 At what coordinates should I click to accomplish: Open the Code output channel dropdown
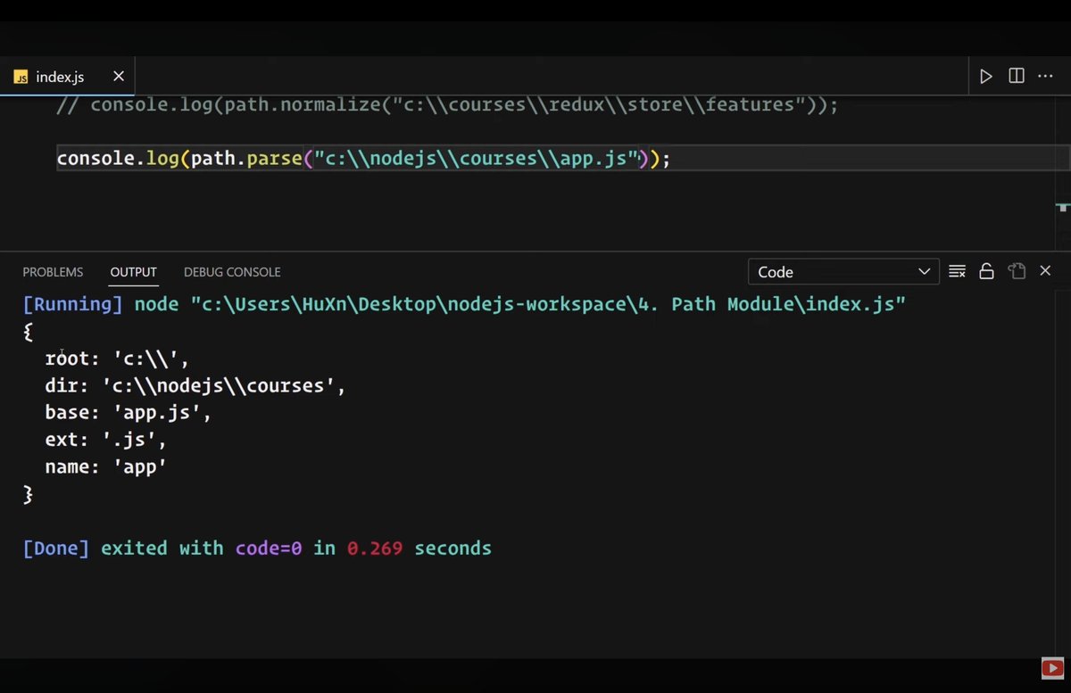point(843,272)
